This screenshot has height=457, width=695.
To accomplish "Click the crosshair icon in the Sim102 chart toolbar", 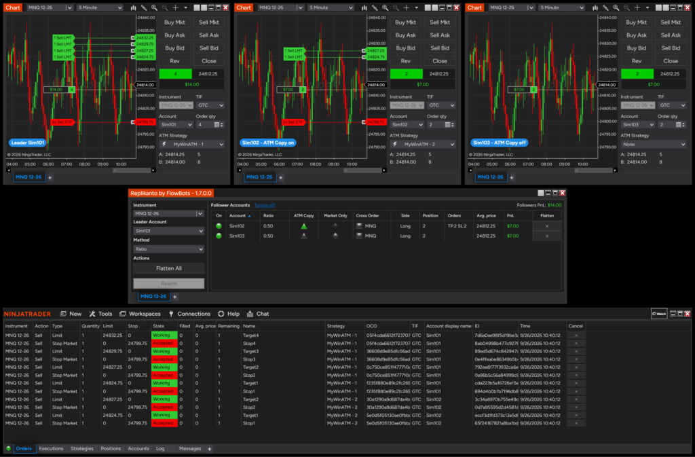I will (406, 7).
